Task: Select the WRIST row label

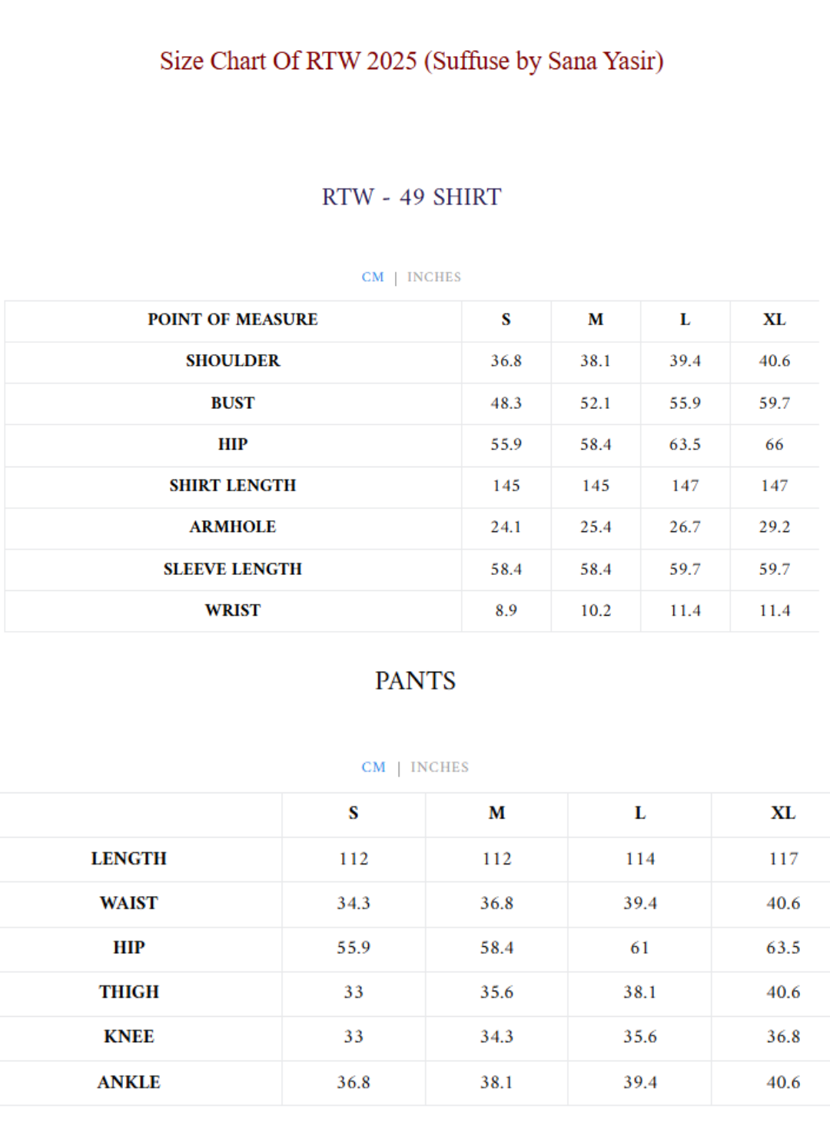Action: click(233, 611)
